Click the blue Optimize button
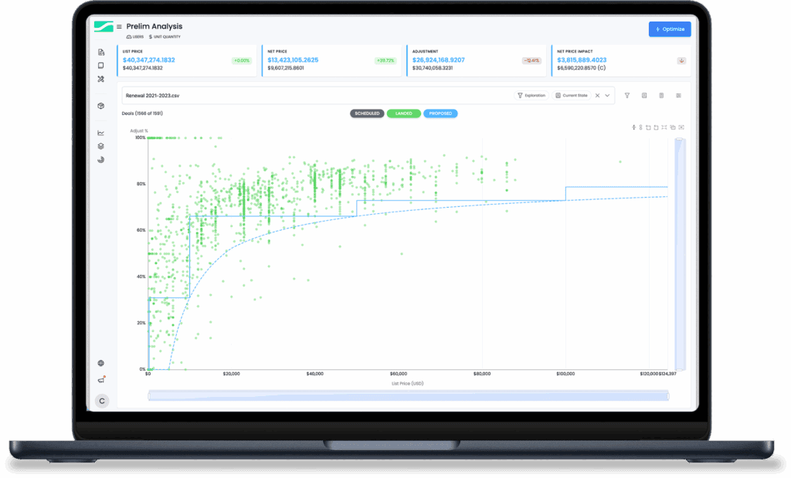791x478 pixels. tap(670, 29)
